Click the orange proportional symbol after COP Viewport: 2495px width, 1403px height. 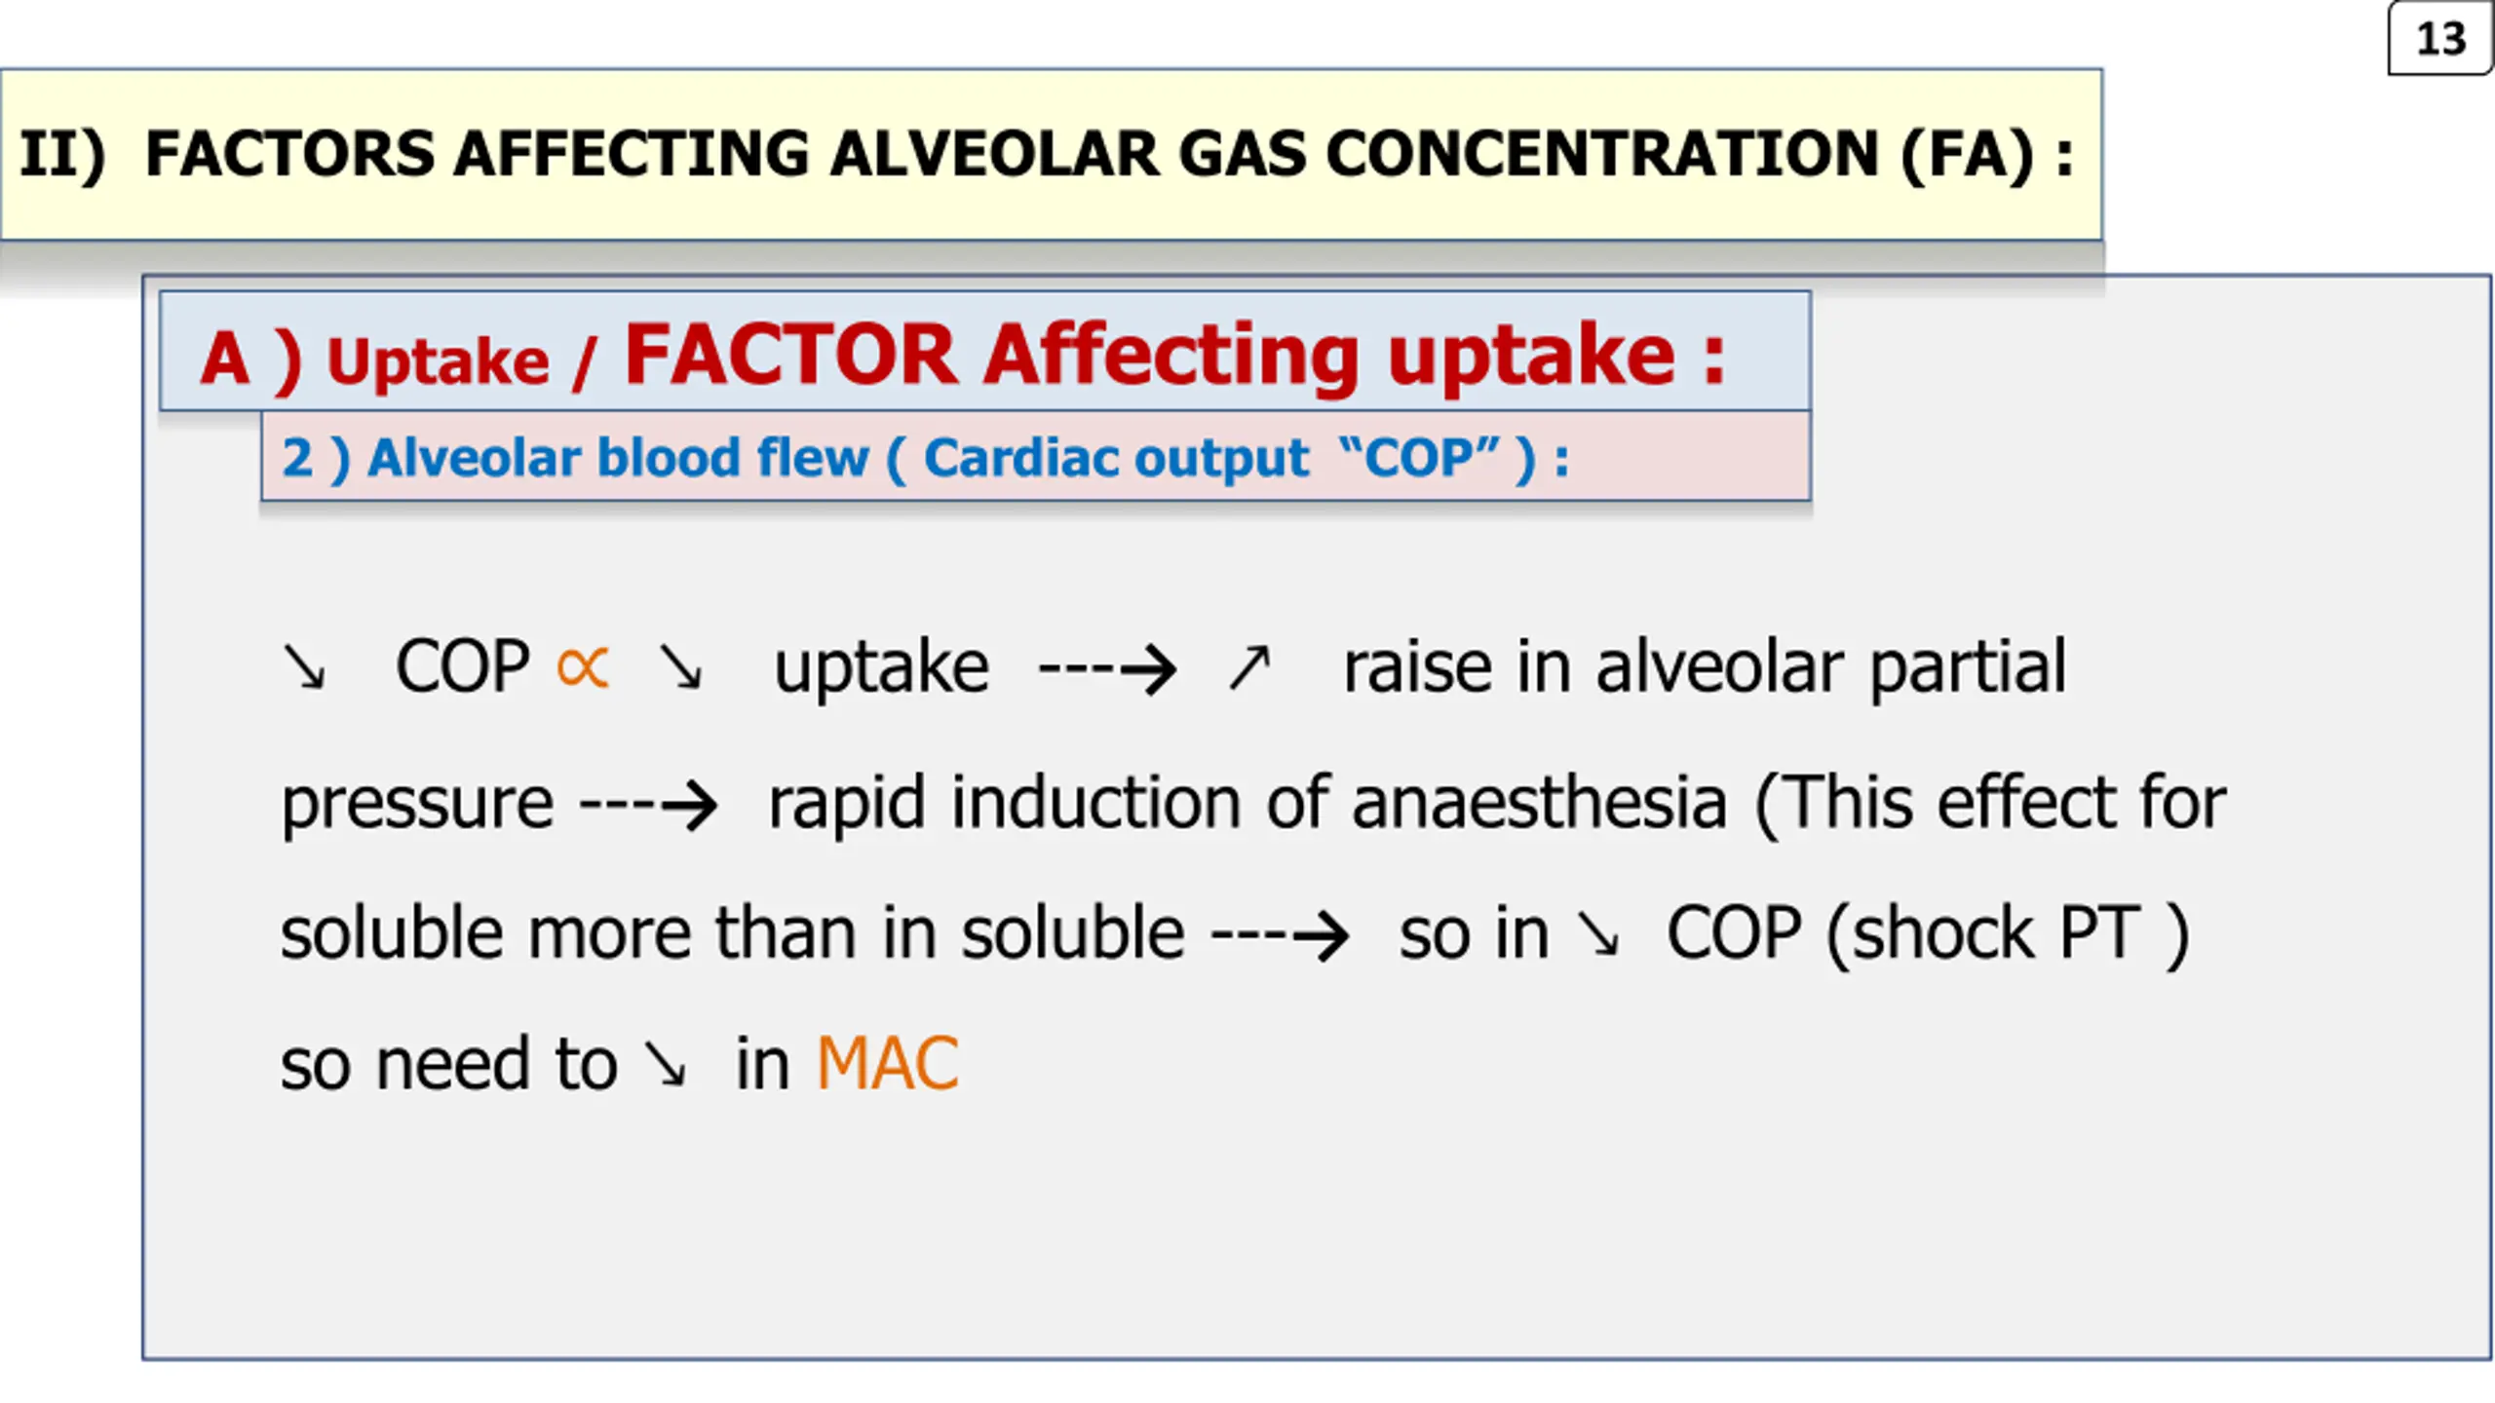582,668
